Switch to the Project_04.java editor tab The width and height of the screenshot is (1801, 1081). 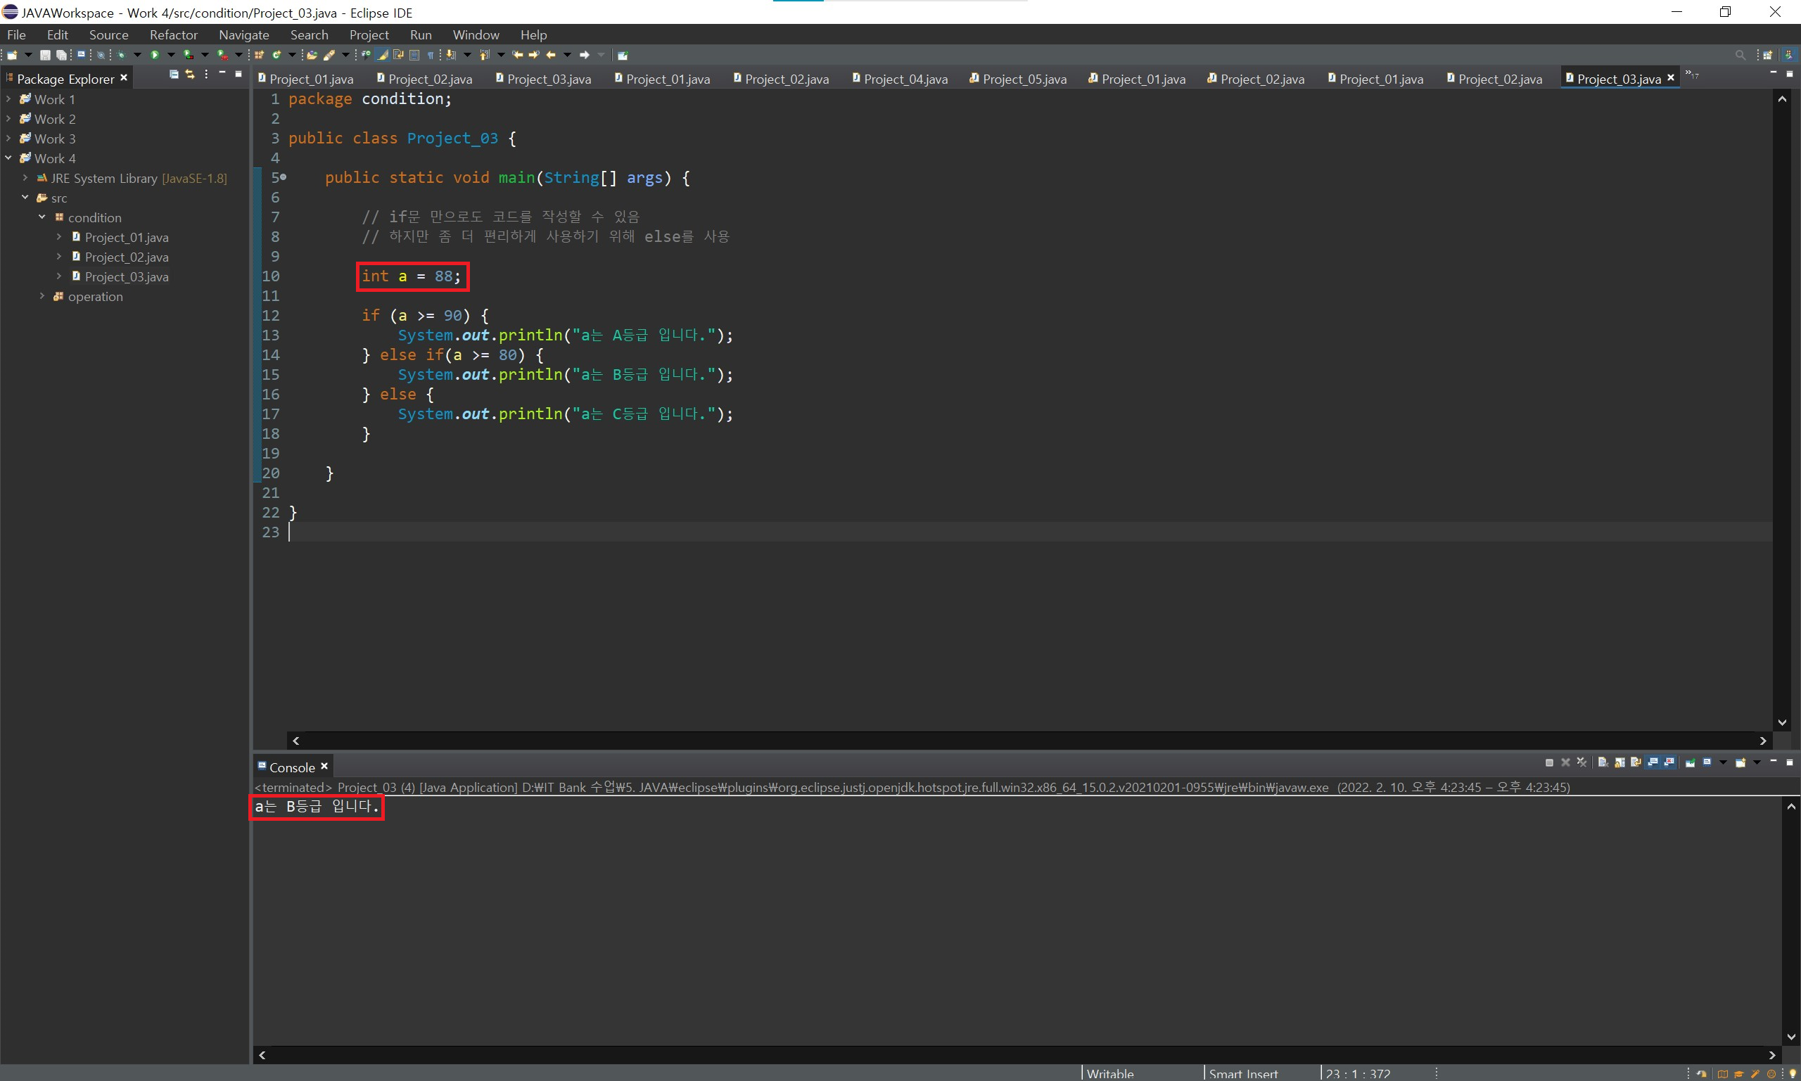coord(905,79)
